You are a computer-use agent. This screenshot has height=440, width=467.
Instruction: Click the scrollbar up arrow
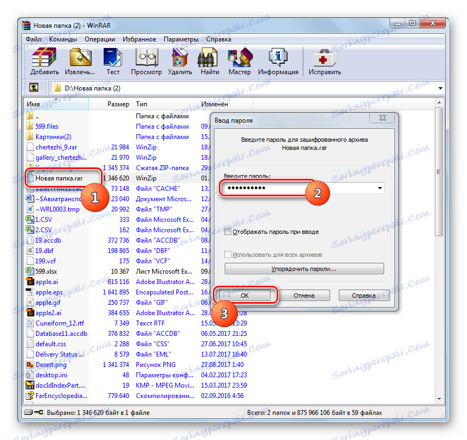(439, 103)
